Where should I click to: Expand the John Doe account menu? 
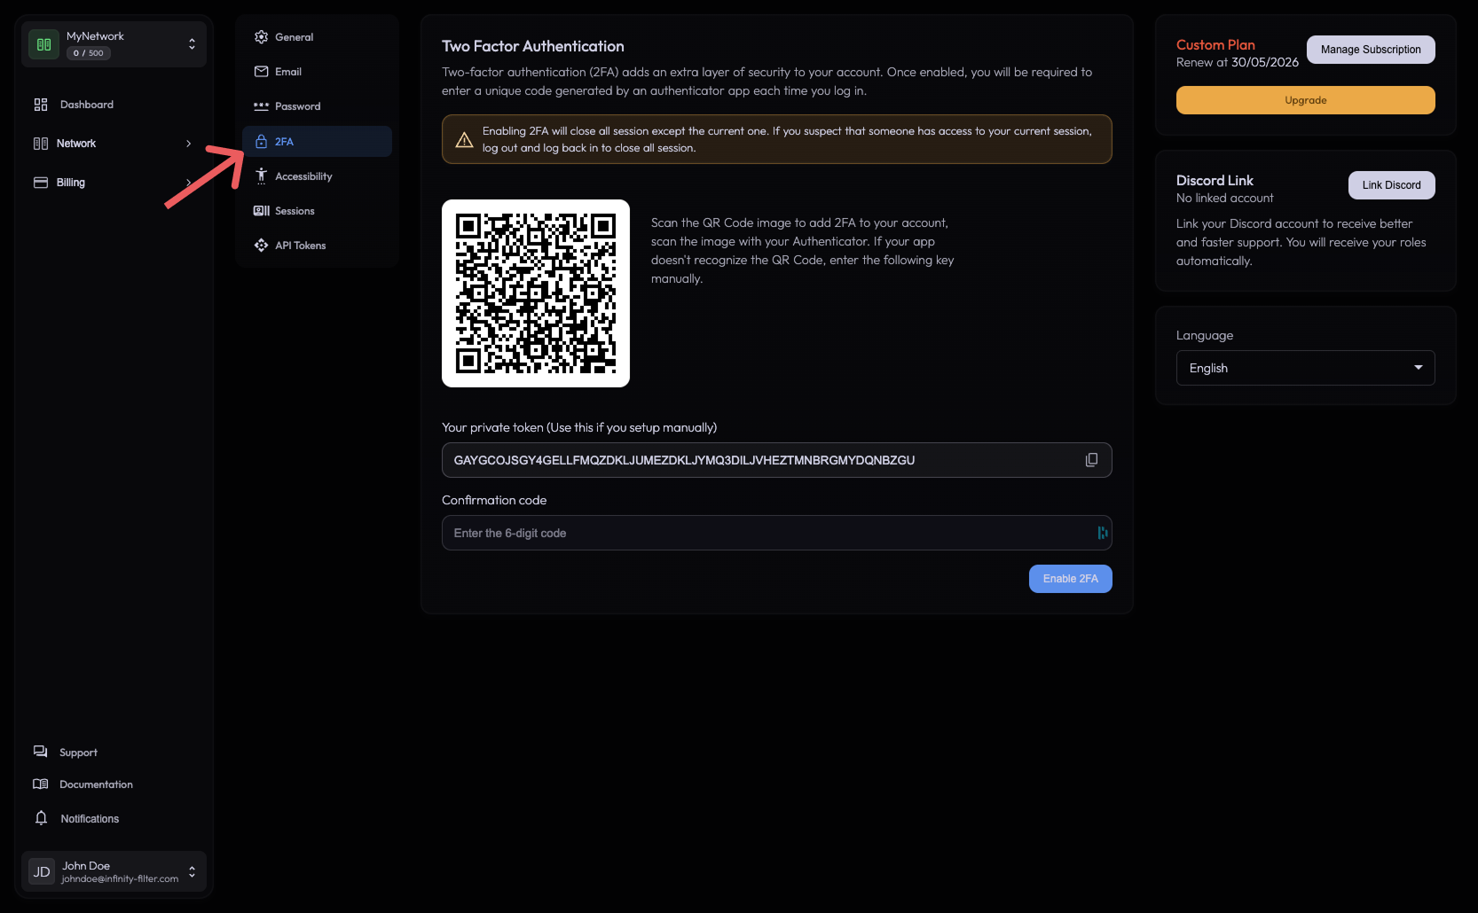[192, 872]
